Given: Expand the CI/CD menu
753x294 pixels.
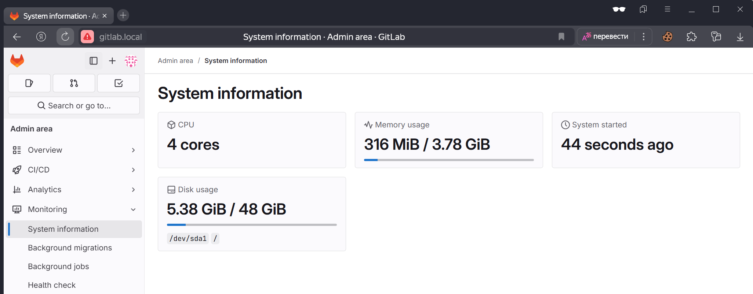Looking at the screenshot, I should (x=74, y=170).
